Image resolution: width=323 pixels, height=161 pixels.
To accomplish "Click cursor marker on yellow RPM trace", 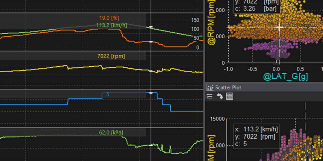I will pyautogui.click(x=151, y=71).
